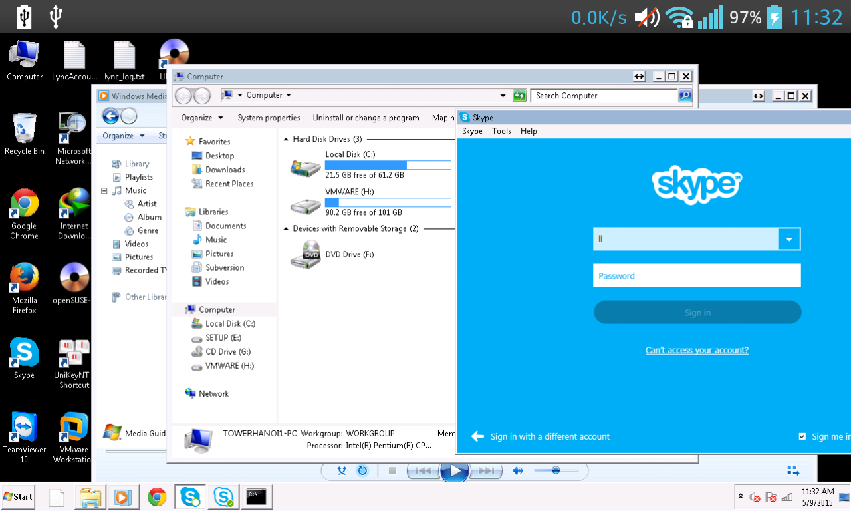The image size is (851, 511).
Task: Open lync_log.txt file on desktop
Action: (x=124, y=61)
